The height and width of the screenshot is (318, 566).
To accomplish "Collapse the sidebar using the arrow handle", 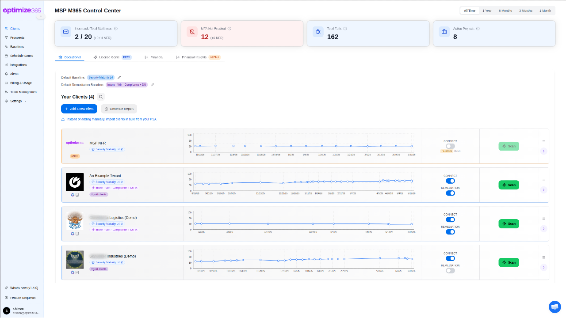I will tap(41, 16).
